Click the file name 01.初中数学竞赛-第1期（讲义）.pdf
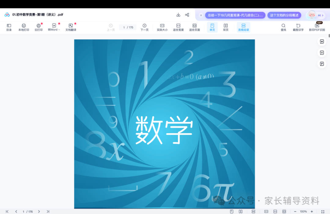This screenshot has height=214, width=330. [x=38, y=15]
